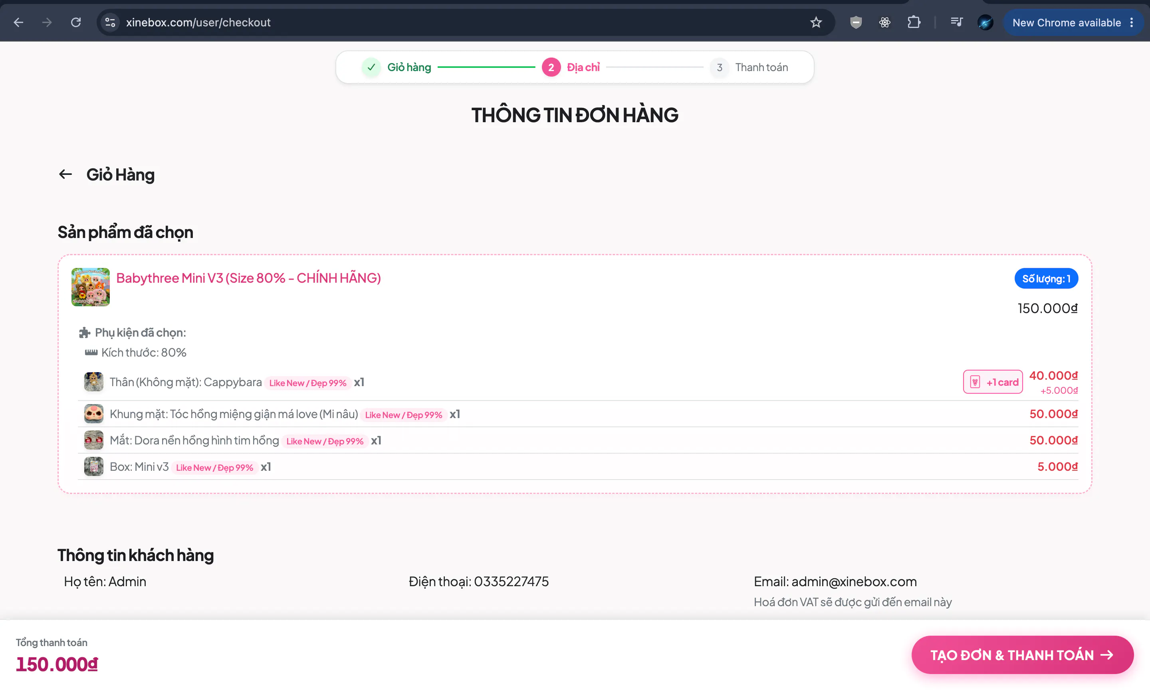Click the green checkmark step icon

tap(371, 67)
